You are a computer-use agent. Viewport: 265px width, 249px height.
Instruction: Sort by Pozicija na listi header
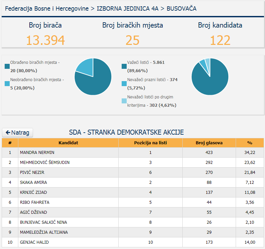tap(150, 143)
